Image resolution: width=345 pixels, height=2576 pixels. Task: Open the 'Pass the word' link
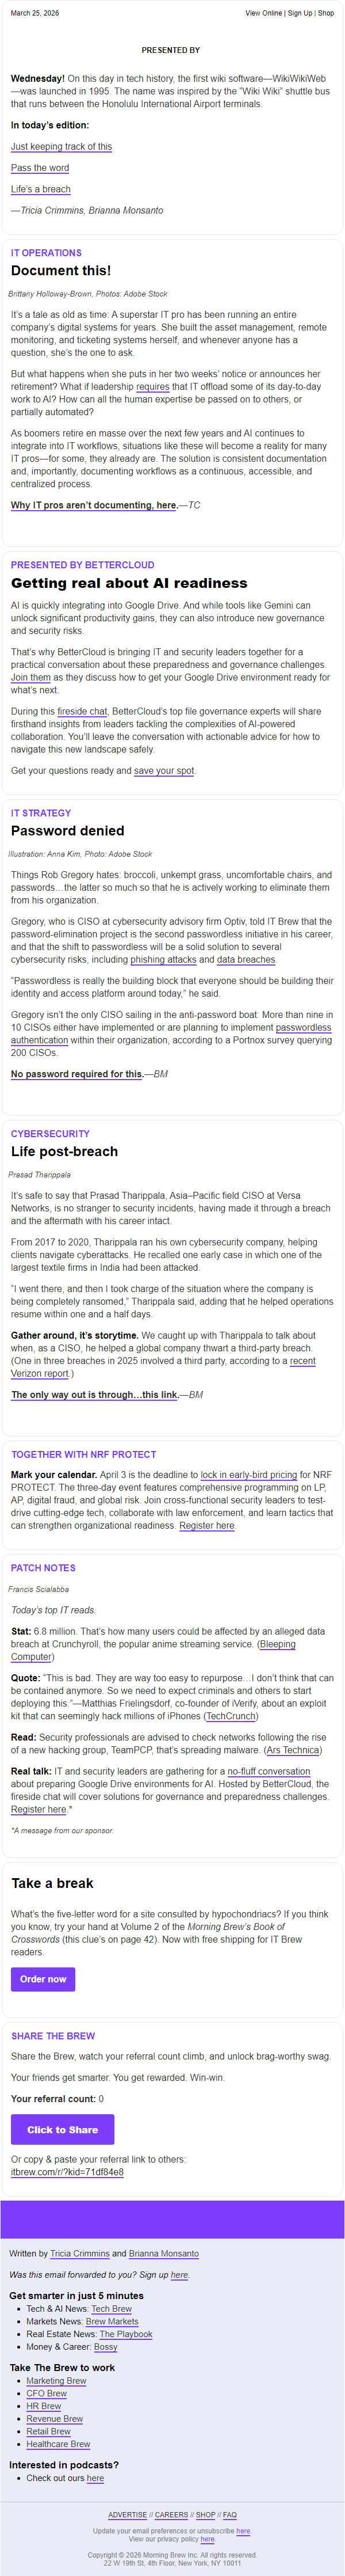point(40,168)
